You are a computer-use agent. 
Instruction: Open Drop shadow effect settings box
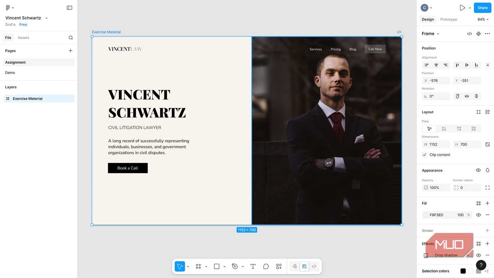pyautogui.click(x=426, y=255)
